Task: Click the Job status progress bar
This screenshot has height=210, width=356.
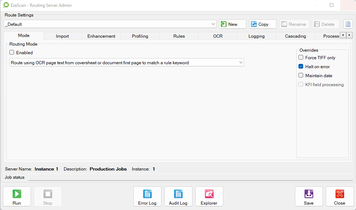Action: pos(191,177)
